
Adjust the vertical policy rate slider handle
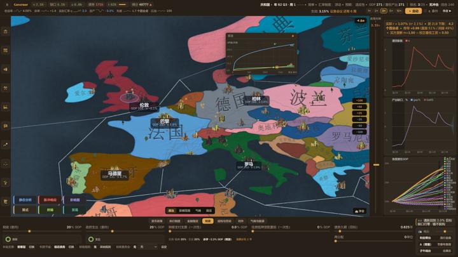point(376,165)
